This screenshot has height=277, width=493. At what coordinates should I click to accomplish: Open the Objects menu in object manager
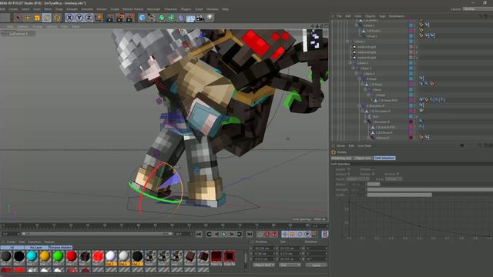pyautogui.click(x=370, y=16)
